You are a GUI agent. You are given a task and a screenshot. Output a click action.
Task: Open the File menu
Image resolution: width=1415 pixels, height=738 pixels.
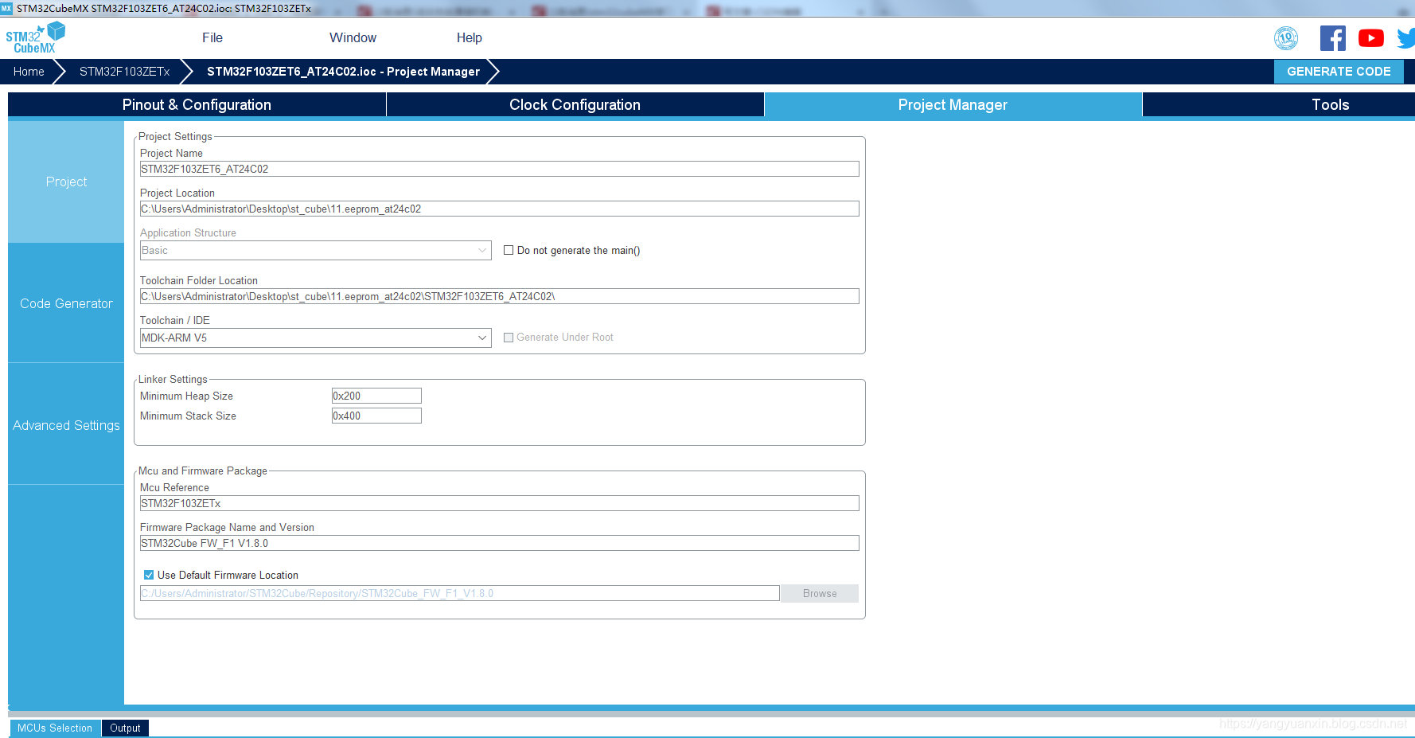[212, 37]
